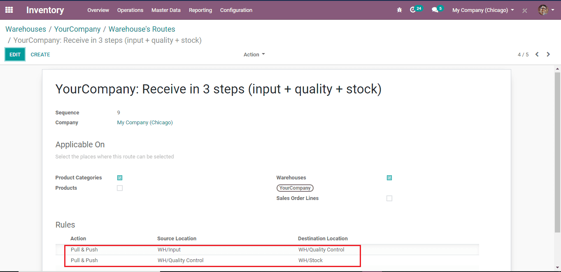This screenshot has width=561, height=272.
Task: Click WH/Quality Control destination cell
Action: pos(321,250)
